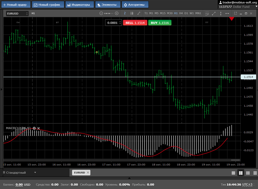Adjust the chart zoom level slider
The width and height of the screenshot is (258, 189).
tap(109, 13)
